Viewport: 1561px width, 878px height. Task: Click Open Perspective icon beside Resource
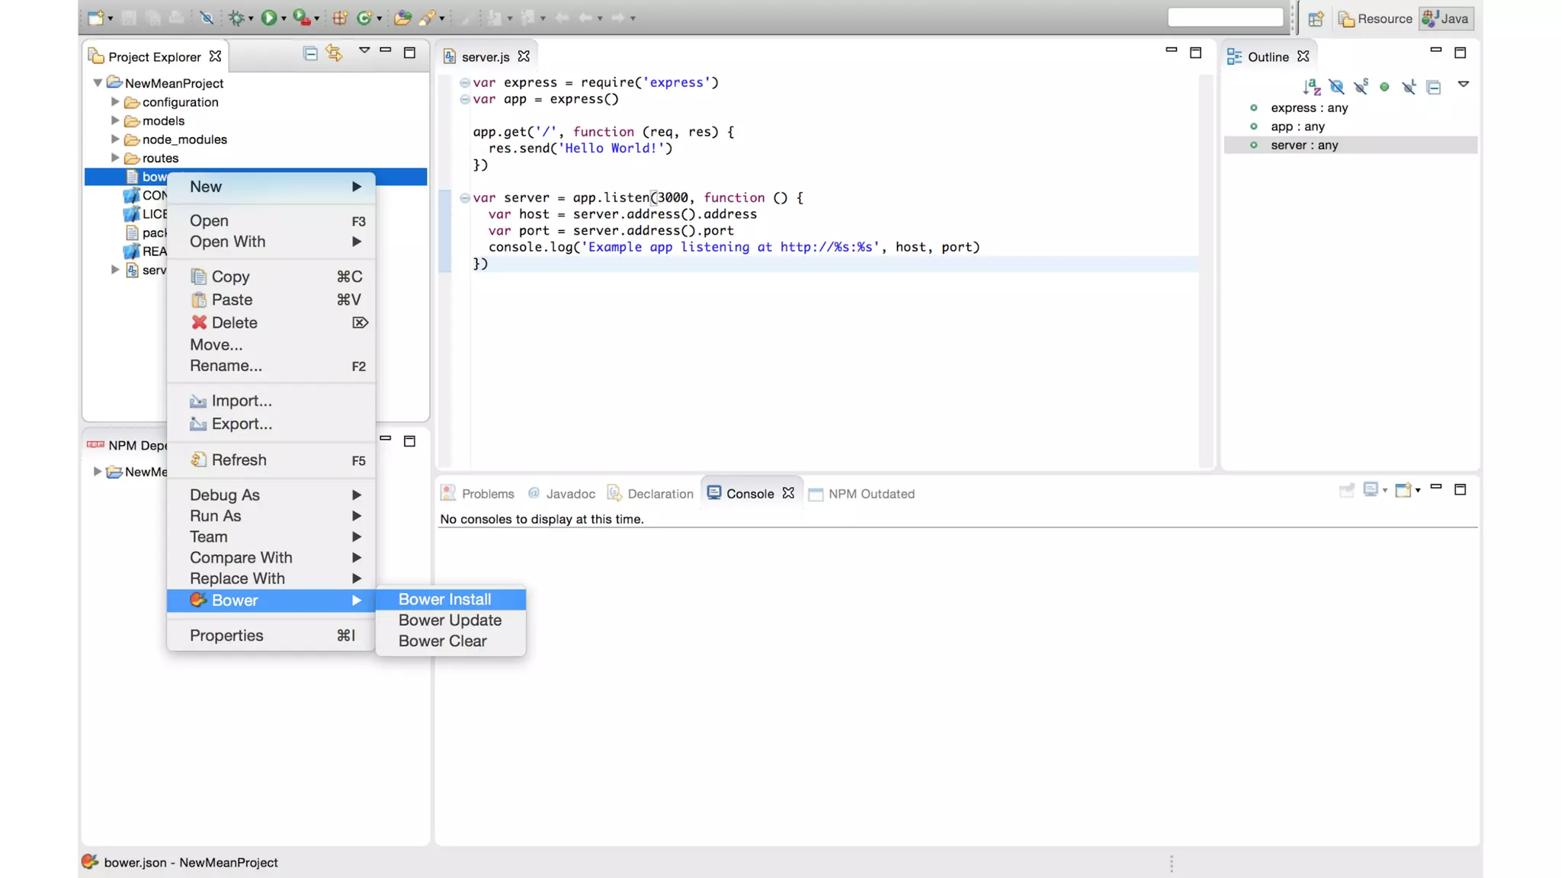(1316, 19)
